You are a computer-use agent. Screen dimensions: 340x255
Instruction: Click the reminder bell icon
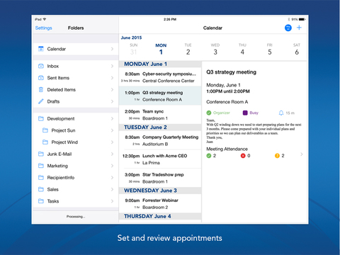click(x=281, y=113)
